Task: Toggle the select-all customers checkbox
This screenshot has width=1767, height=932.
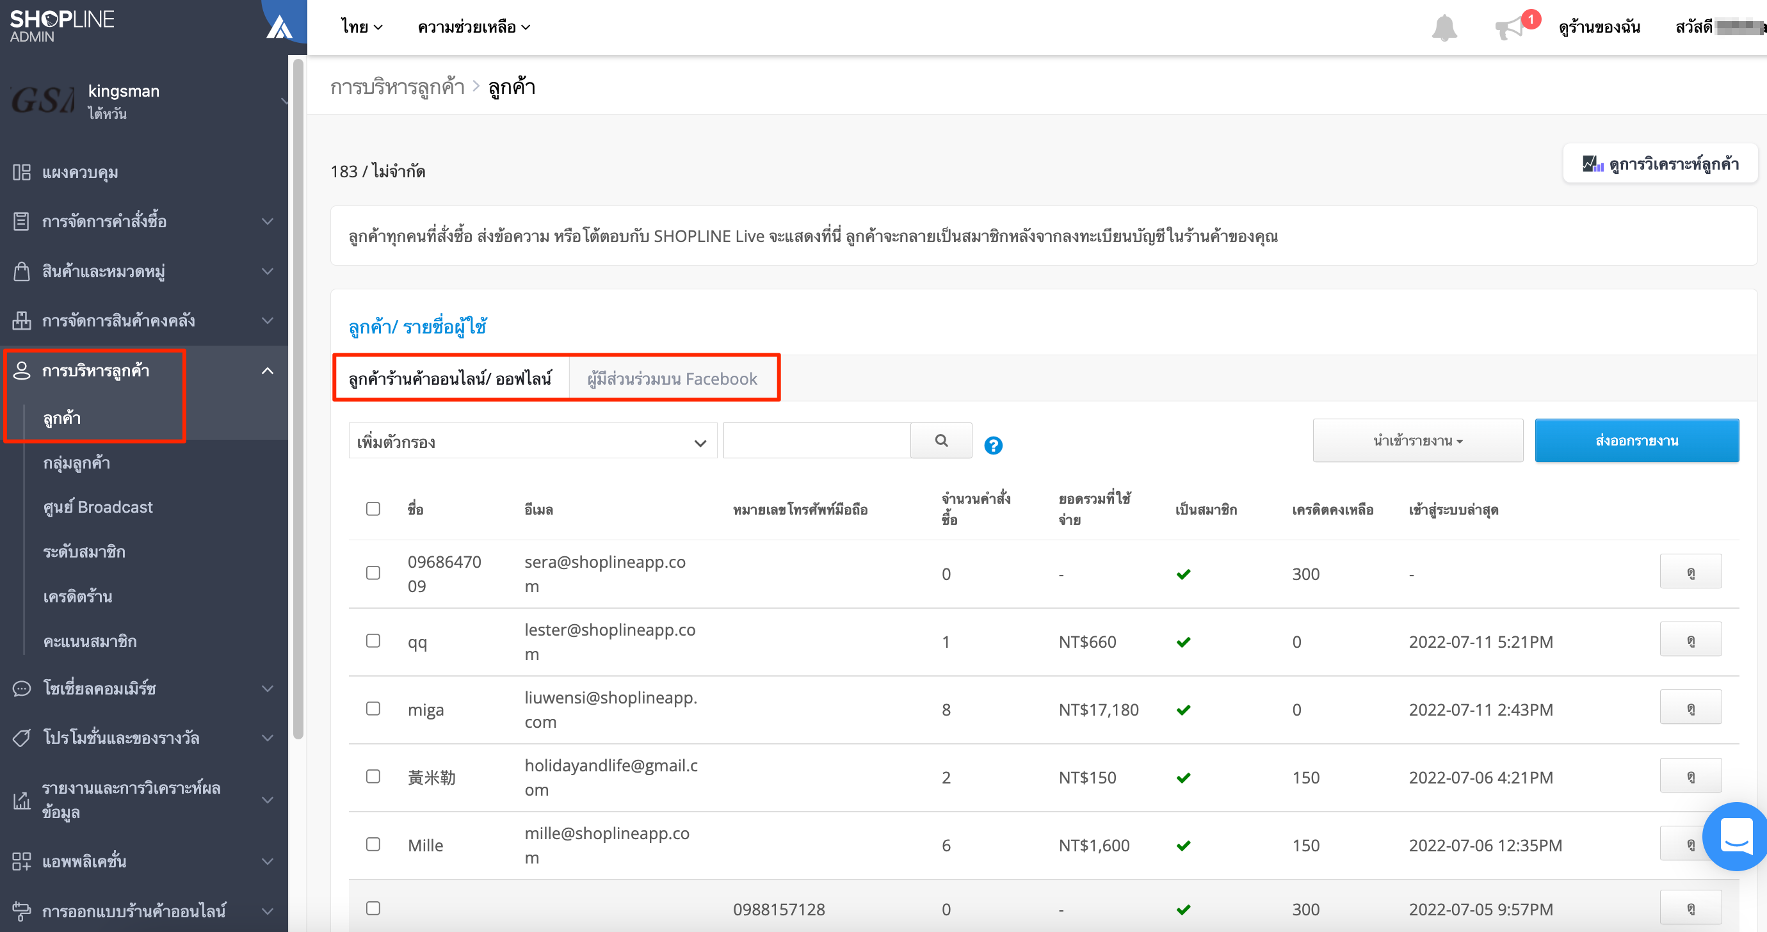Action: point(373,509)
